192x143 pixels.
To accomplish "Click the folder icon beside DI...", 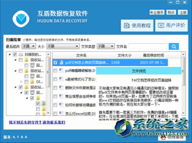I will tap(32, 82).
